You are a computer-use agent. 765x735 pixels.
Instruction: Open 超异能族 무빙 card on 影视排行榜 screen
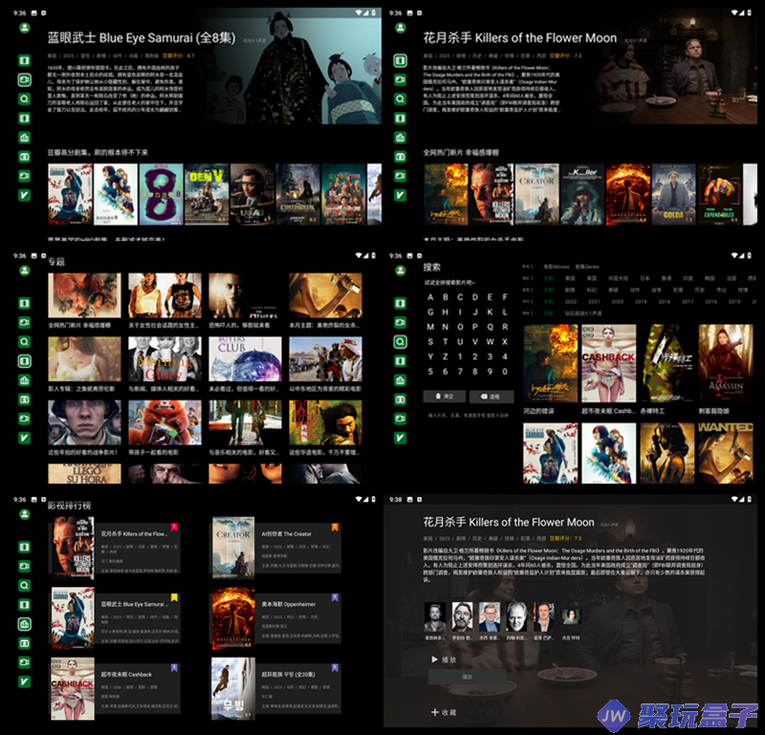click(276, 689)
